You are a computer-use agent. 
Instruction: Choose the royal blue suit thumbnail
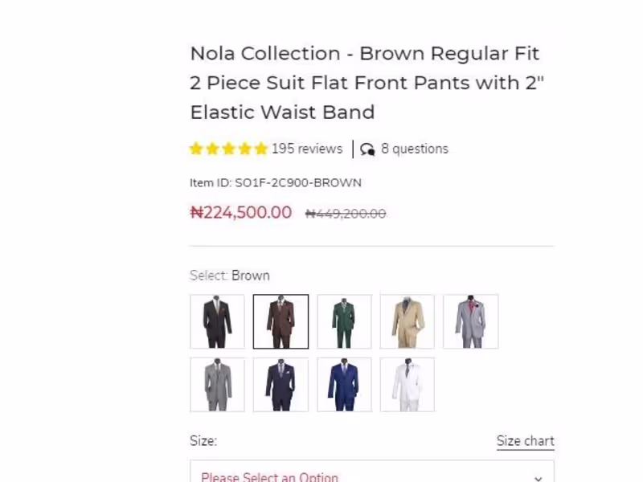[344, 385]
